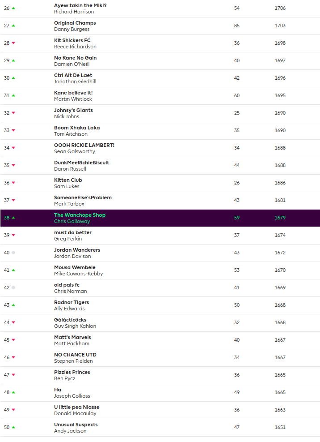Viewport: 320px width, 442px height.
Task: Open Mousa Wembele team page
Action: point(75,267)
